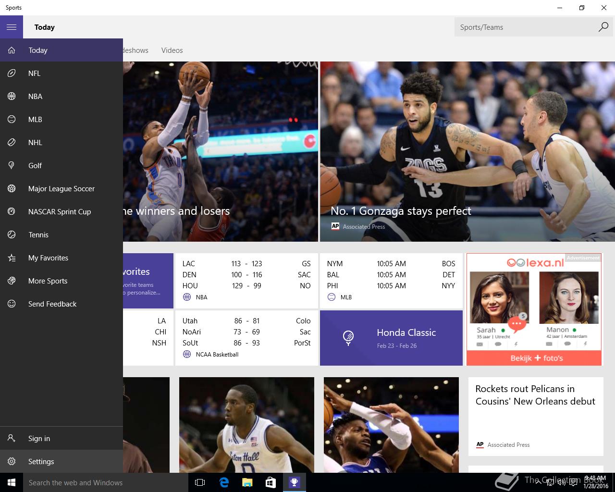Open File Explorer from taskbar
Image resolution: width=615 pixels, height=492 pixels.
pyautogui.click(x=247, y=482)
